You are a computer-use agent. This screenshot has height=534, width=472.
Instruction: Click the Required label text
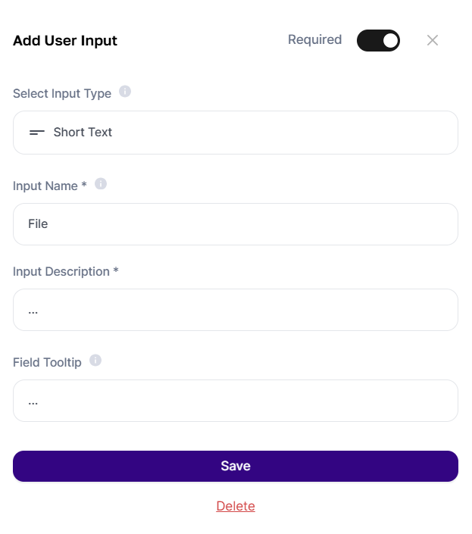314,40
